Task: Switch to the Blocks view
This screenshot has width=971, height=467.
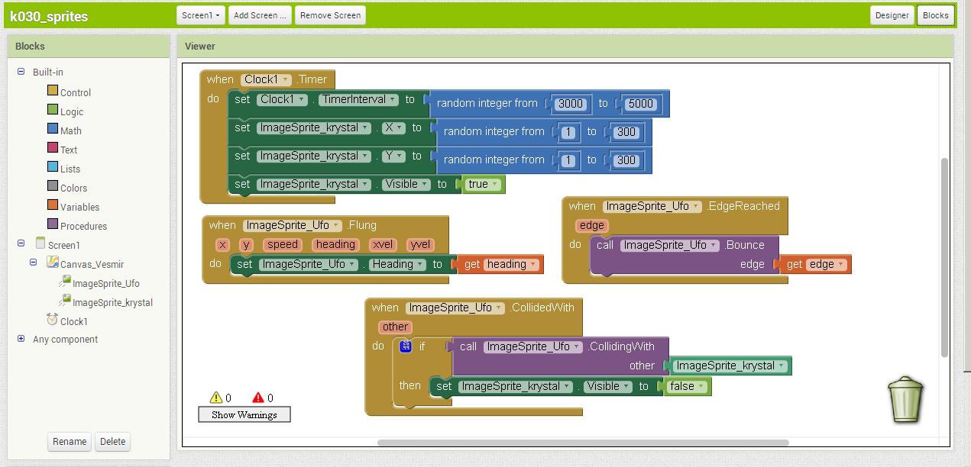Action: point(936,15)
